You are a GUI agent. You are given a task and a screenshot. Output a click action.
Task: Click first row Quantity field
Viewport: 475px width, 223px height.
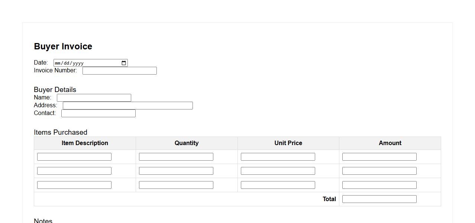[x=176, y=157]
